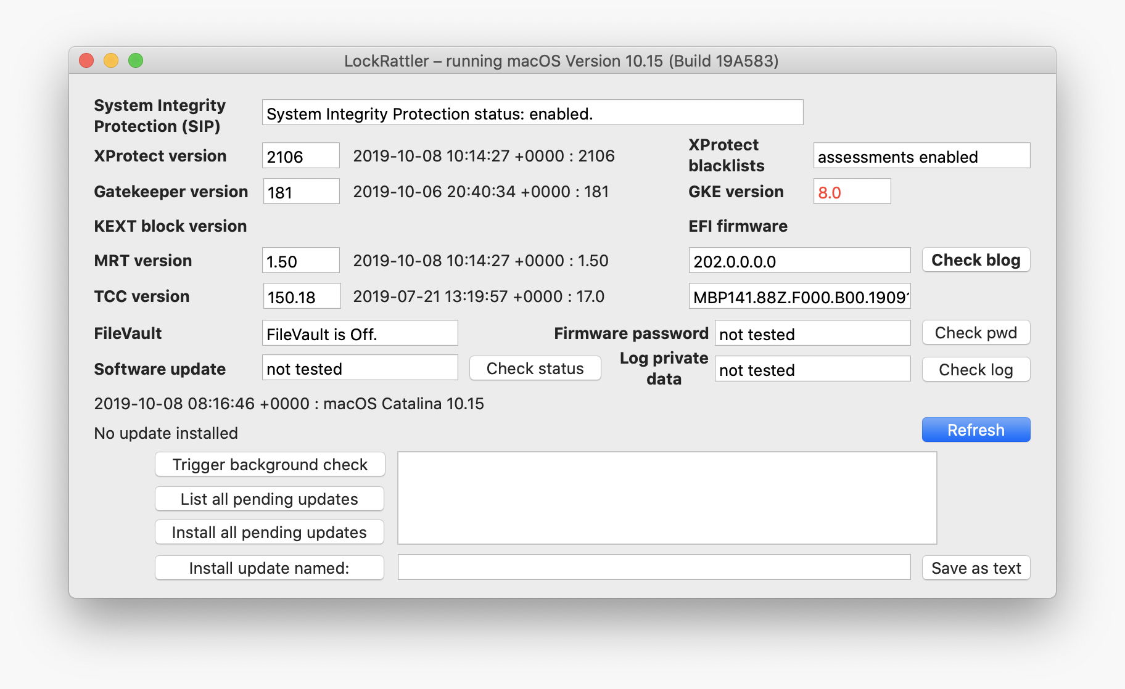Viewport: 1125px width, 689px height.
Task: Click the Install update named button
Action: [269, 568]
